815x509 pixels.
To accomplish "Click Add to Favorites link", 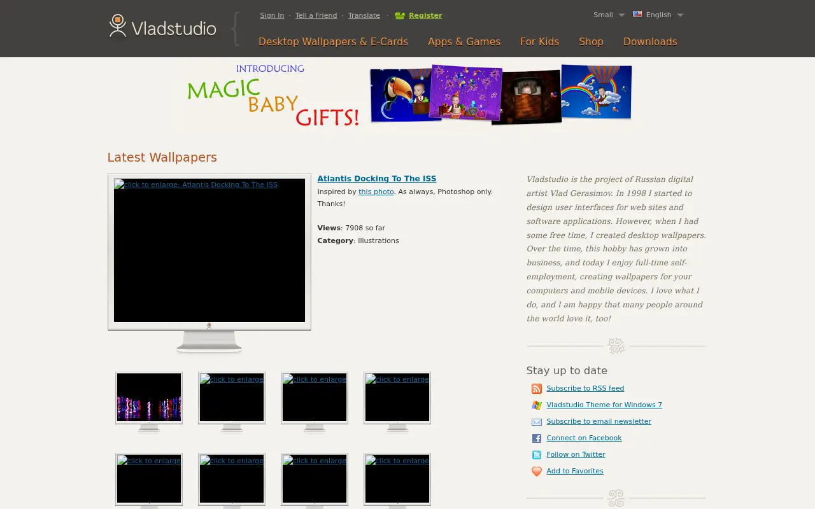I will [575, 471].
